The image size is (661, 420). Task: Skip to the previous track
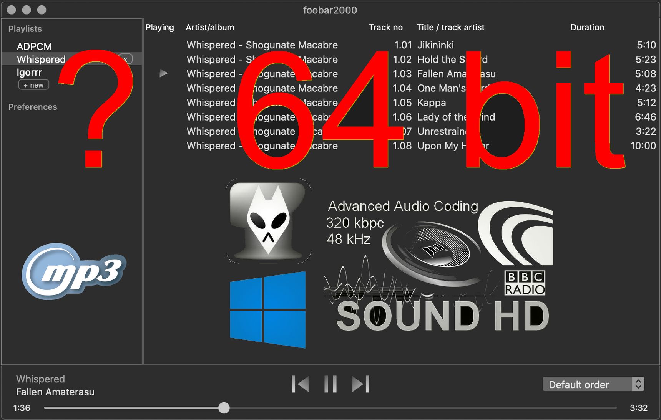[300, 384]
